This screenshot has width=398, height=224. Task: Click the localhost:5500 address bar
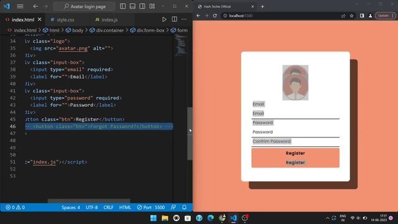click(x=284, y=16)
